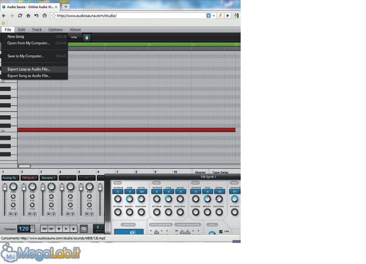
Task: Click the undo-close-tab arrow icon
Action: (36, 16)
